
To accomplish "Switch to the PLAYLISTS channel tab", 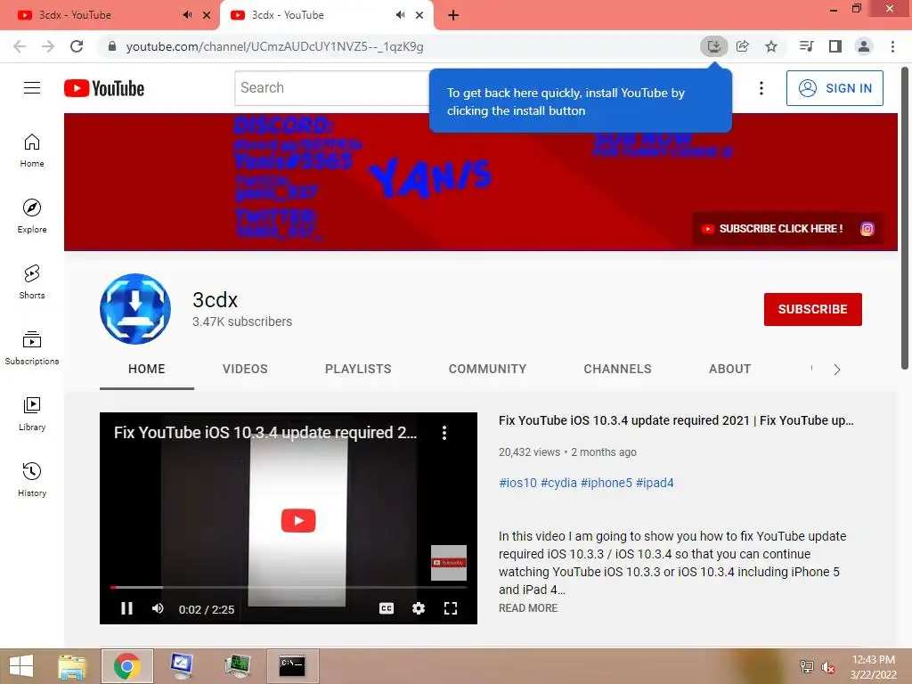I will 358,369.
